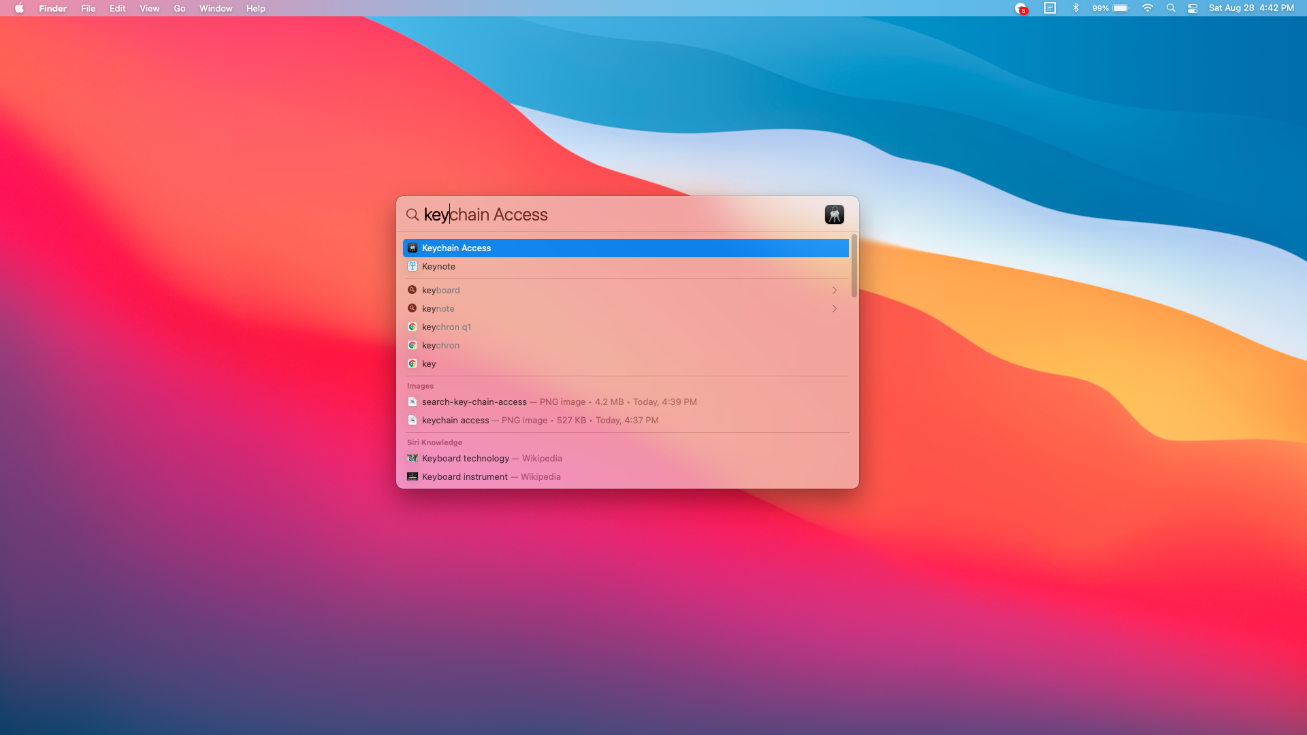Open the Go menu
This screenshot has height=735, width=1307.
(x=180, y=8)
